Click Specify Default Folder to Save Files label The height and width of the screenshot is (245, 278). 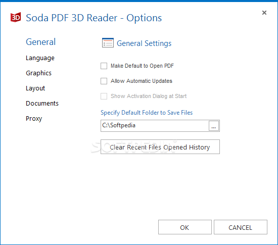(x=147, y=113)
